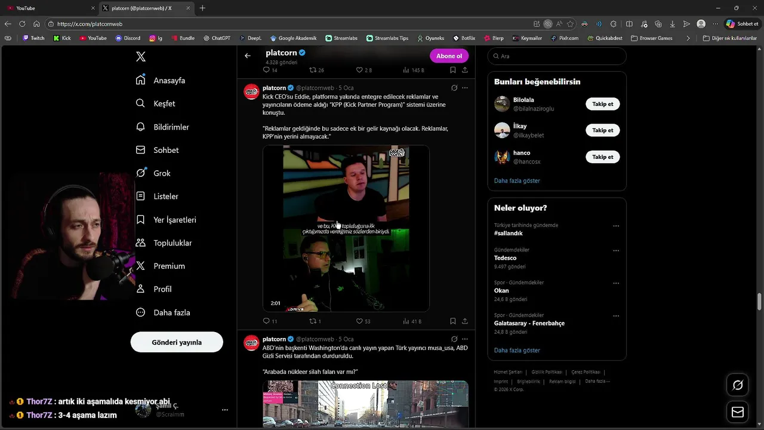Switch to YouTube browser tab
Viewport: 764px width, 430px height.
[x=50, y=8]
